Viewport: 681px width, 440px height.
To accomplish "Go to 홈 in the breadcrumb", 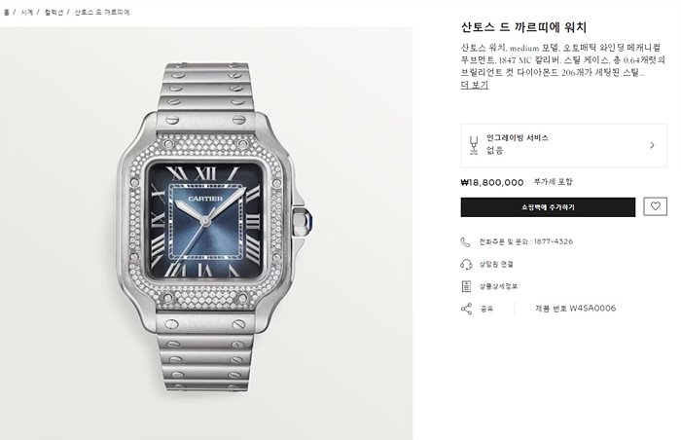I will coord(6,13).
